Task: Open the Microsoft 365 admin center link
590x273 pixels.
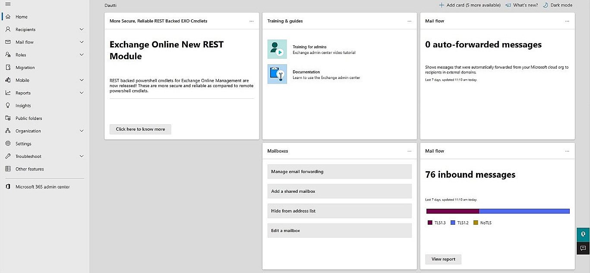Action: [43, 187]
